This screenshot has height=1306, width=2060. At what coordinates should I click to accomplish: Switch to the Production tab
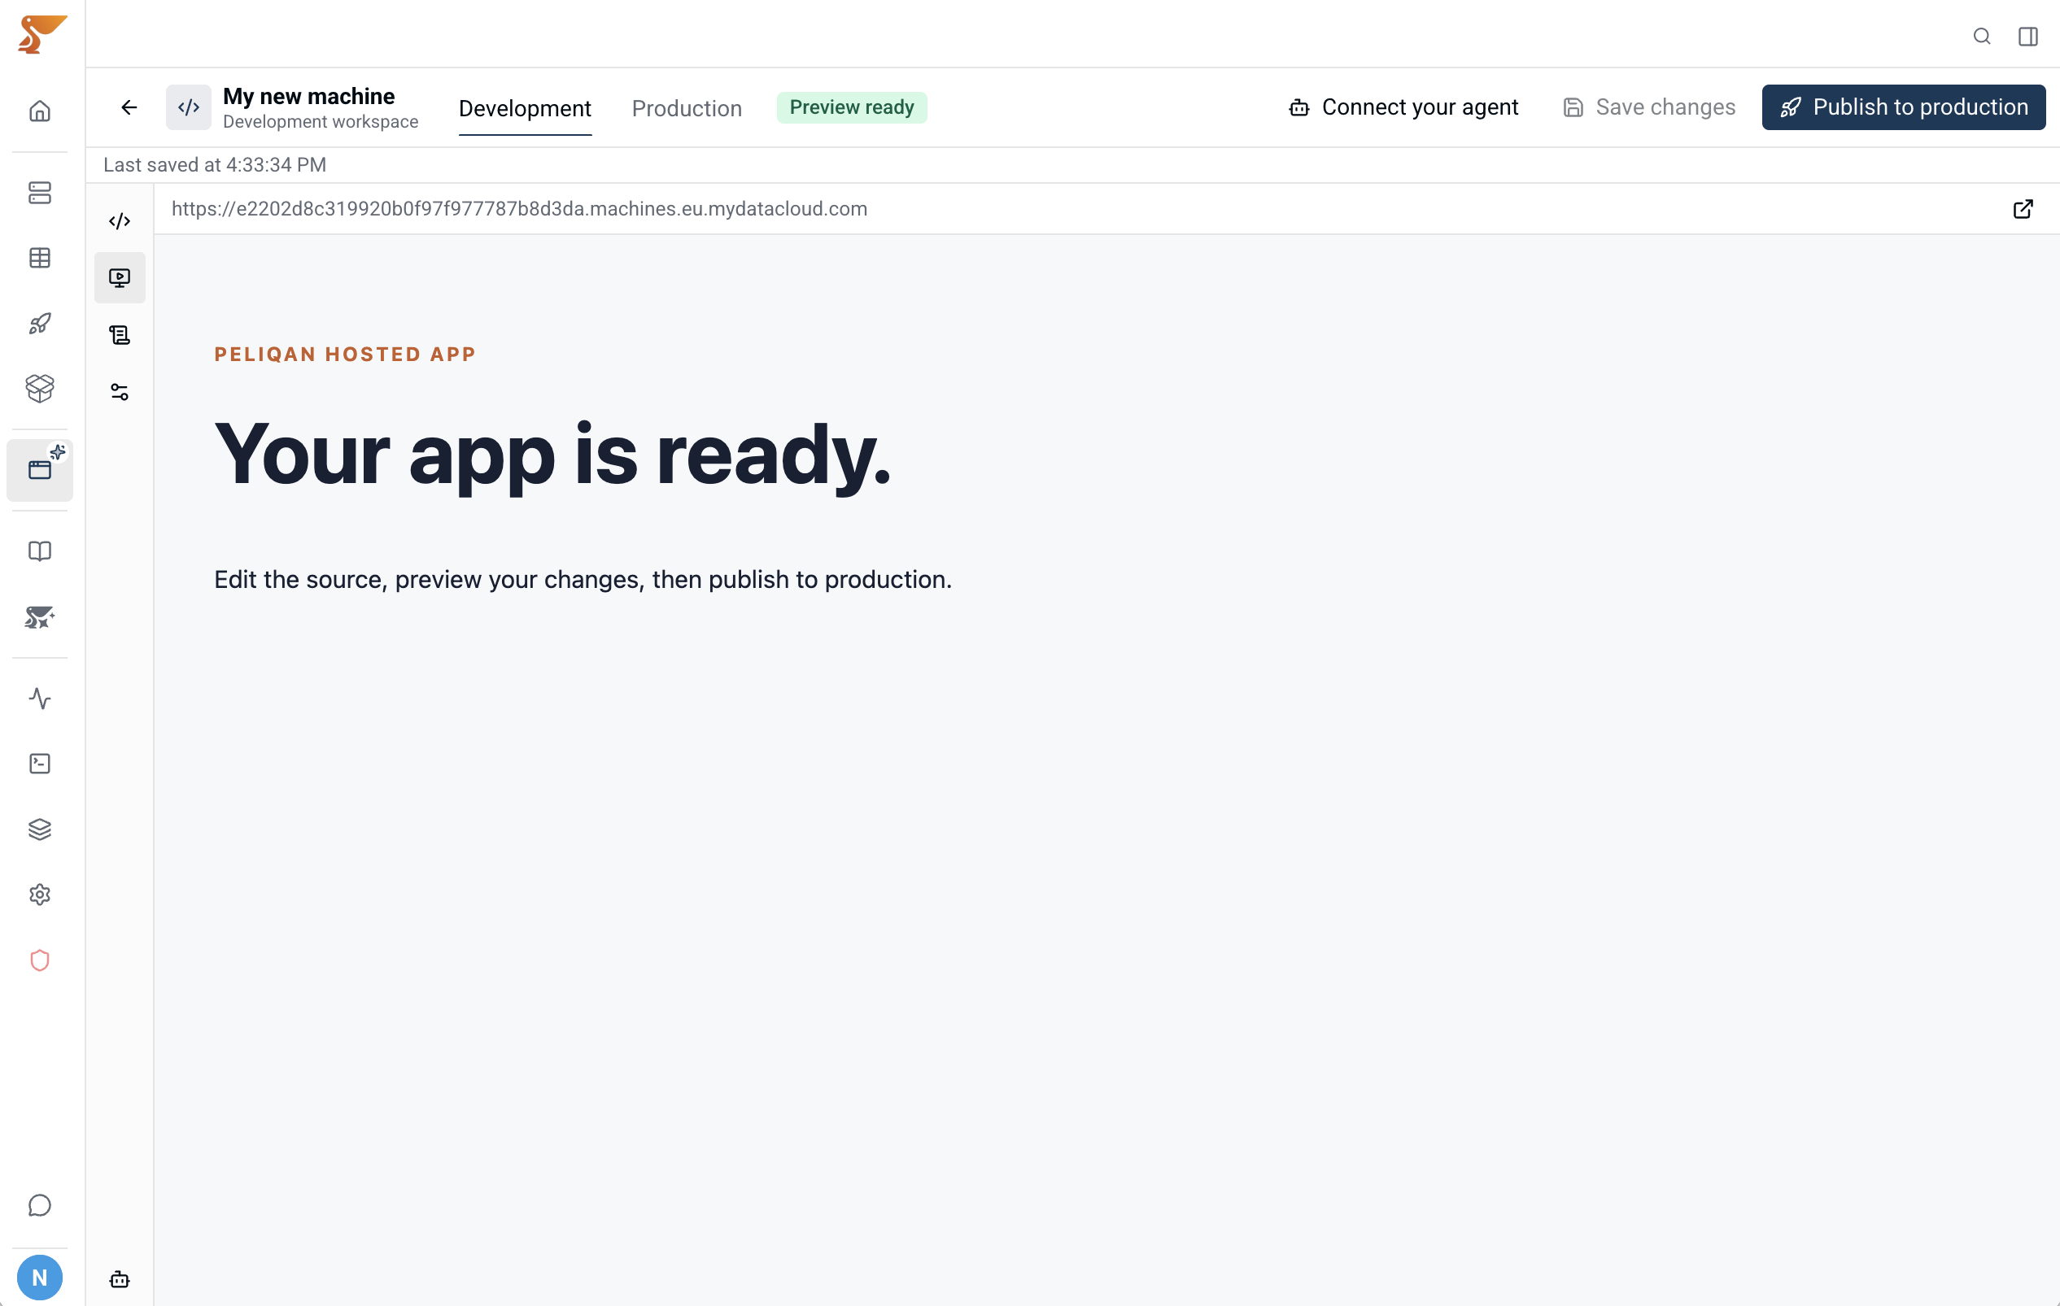(687, 109)
